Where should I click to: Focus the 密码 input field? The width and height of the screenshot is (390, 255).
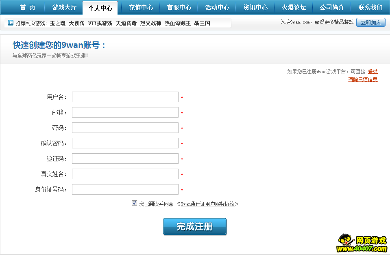(125, 128)
